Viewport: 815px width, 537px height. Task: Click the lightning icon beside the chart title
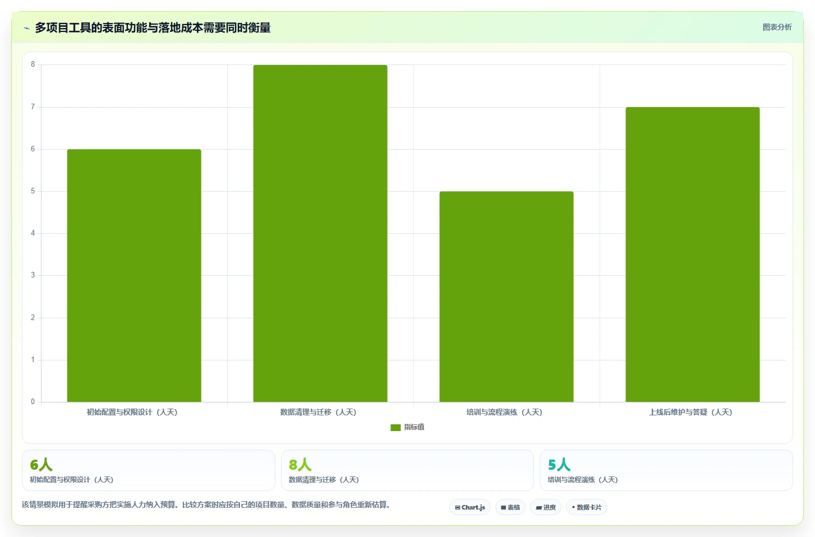point(26,28)
